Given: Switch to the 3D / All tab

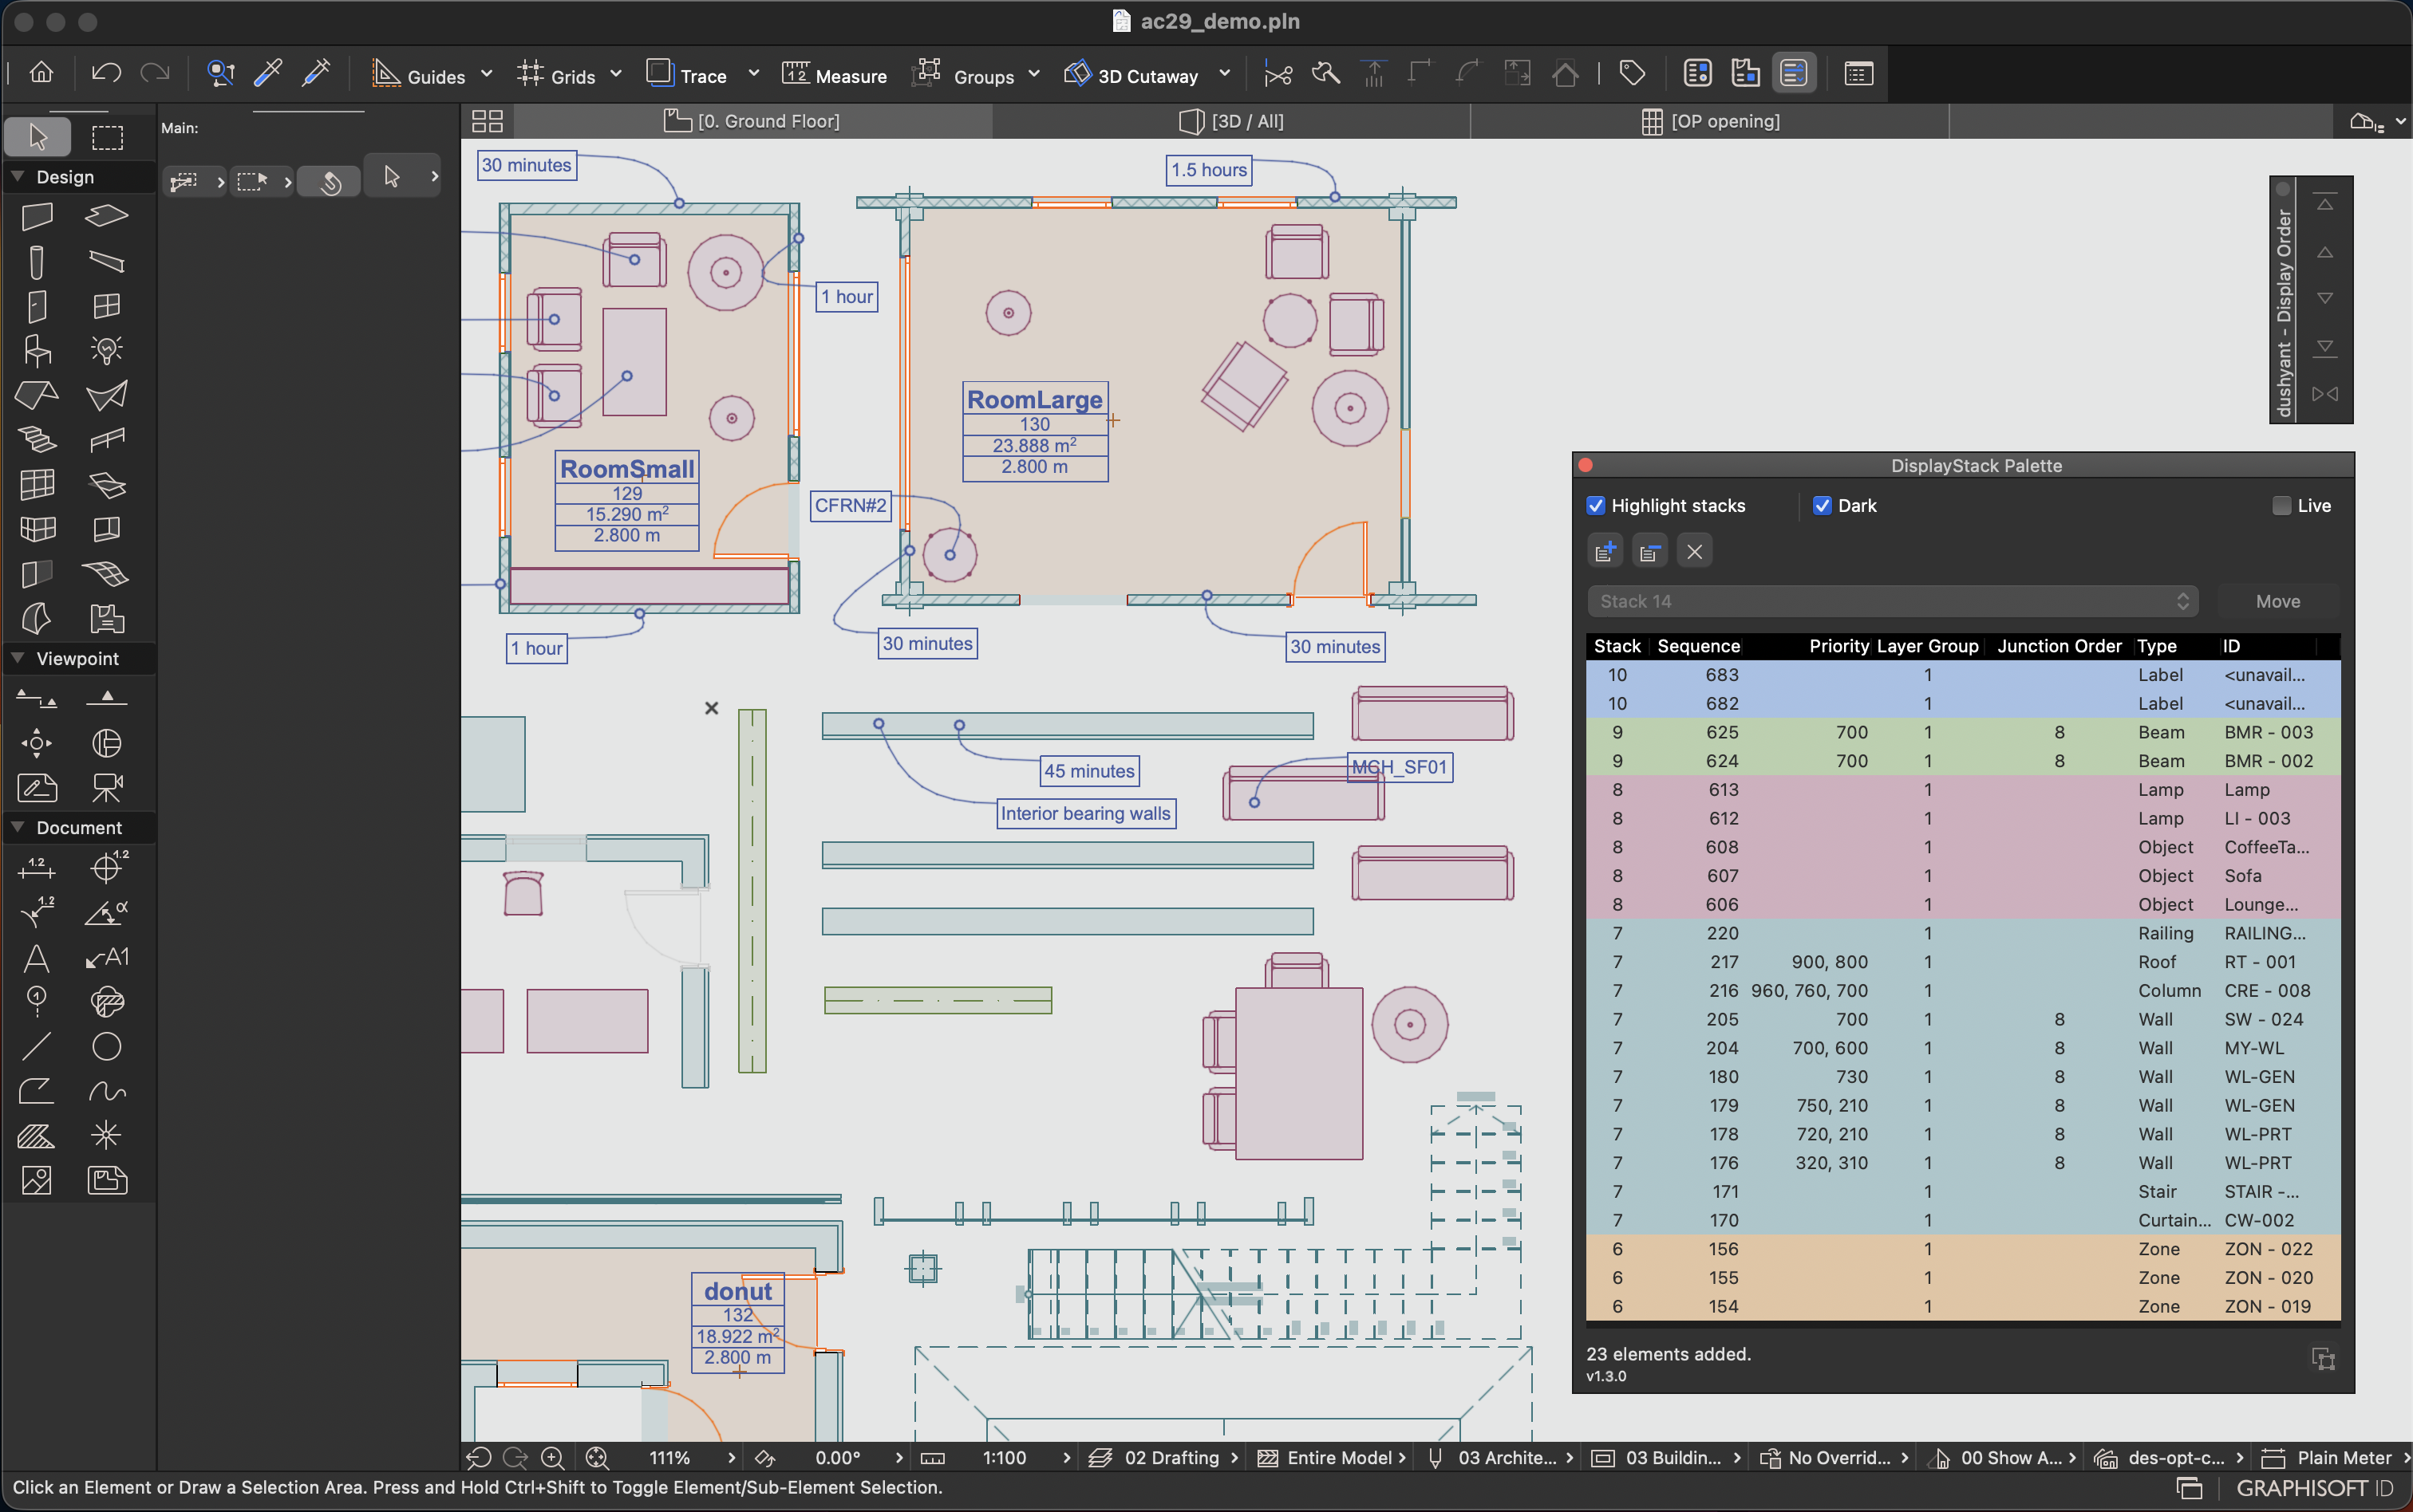Looking at the screenshot, I should [x=1231, y=121].
